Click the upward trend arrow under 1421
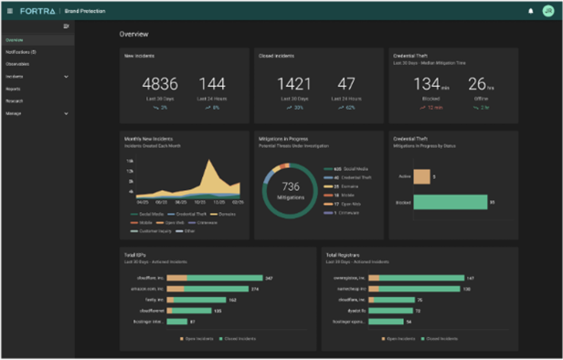This screenshot has height=360, width=563. pos(290,108)
